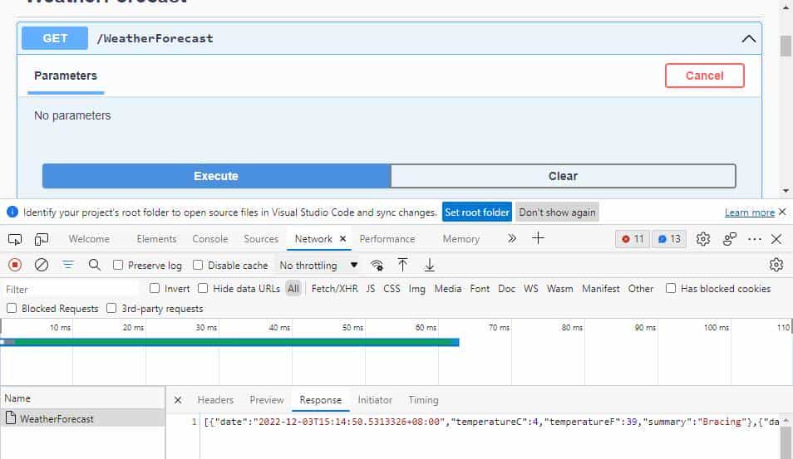Click the network Filter text field
The image size is (793, 459).
pyautogui.click(x=71, y=290)
